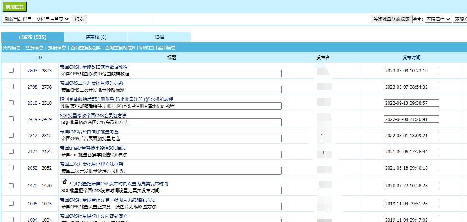Click the ID text 2419 - 2419
This screenshot has height=222, width=467.
click(40, 119)
